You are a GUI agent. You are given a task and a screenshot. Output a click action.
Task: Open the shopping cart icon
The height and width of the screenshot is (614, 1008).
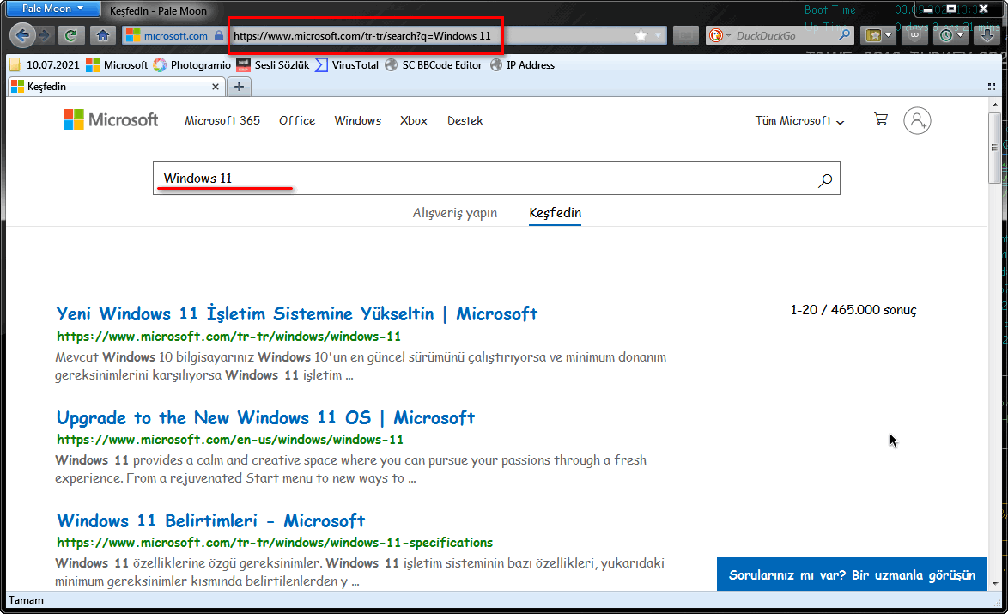[881, 119]
